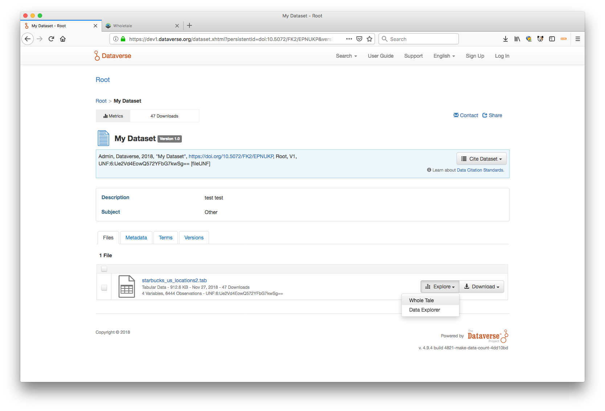Click Root in the breadcrumb trail

pyautogui.click(x=101, y=101)
